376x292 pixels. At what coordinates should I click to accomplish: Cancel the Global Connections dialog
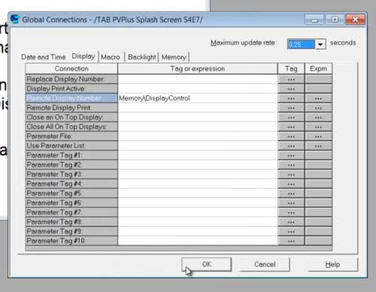[x=265, y=264]
